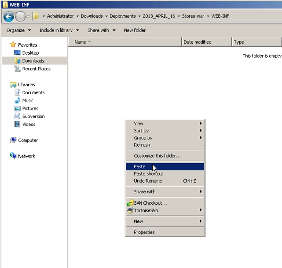Viewport: 282px width, 268px height.
Task: Click the Videos library icon
Action: 18,124
